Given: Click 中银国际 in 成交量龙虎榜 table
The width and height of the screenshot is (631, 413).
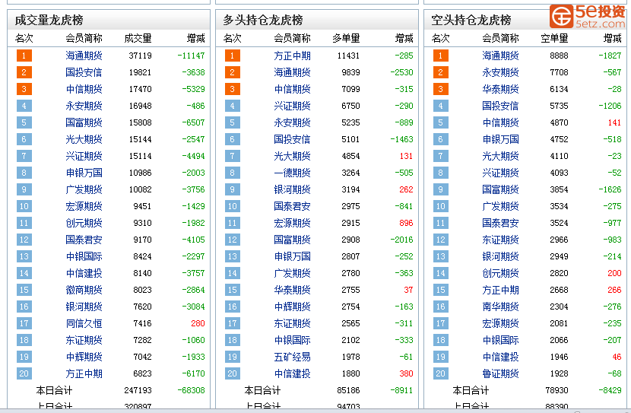Looking at the screenshot, I should point(84,256).
